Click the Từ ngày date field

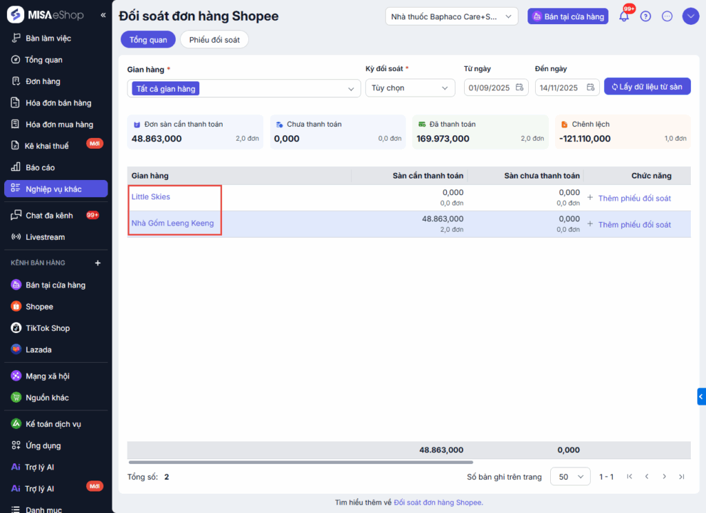pyautogui.click(x=496, y=88)
